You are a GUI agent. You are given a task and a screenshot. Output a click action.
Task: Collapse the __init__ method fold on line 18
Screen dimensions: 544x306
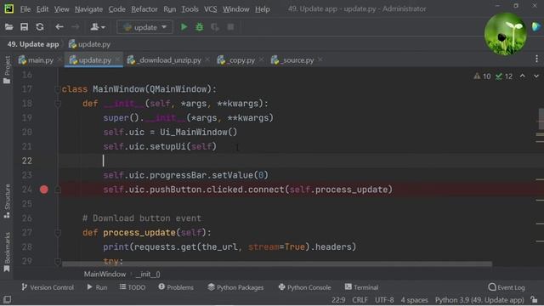point(58,104)
